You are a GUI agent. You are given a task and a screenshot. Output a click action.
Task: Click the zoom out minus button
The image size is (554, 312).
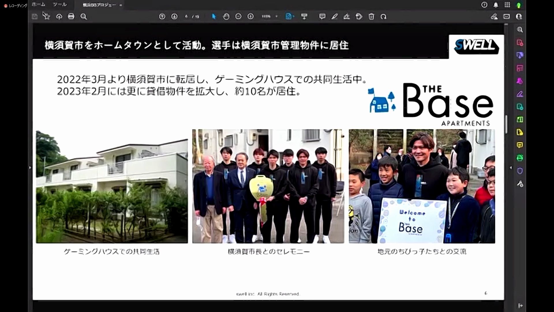pos(238,16)
